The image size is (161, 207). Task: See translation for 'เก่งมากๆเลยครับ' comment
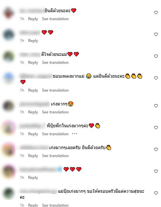click(55, 156)
